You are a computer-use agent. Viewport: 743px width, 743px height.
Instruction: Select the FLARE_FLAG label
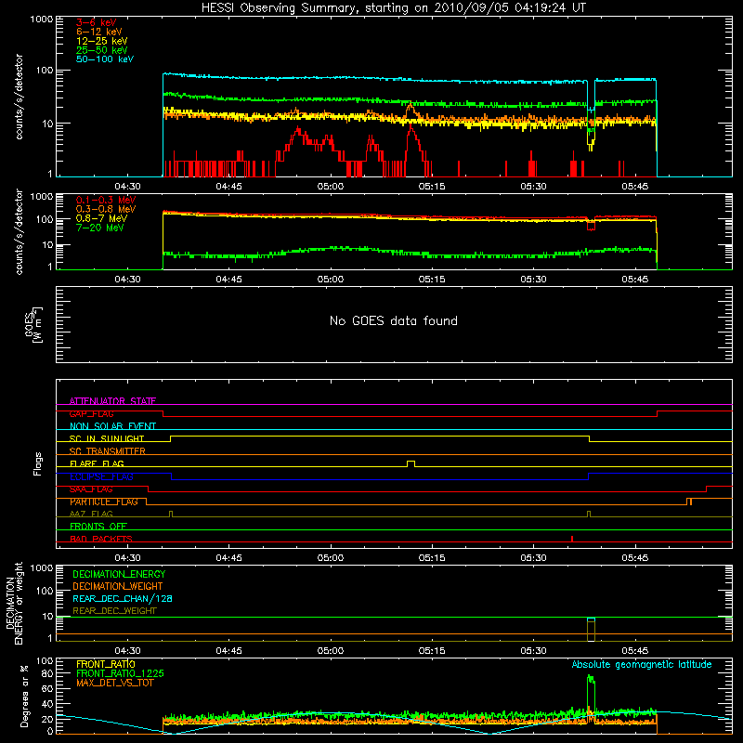coord(97,463)
